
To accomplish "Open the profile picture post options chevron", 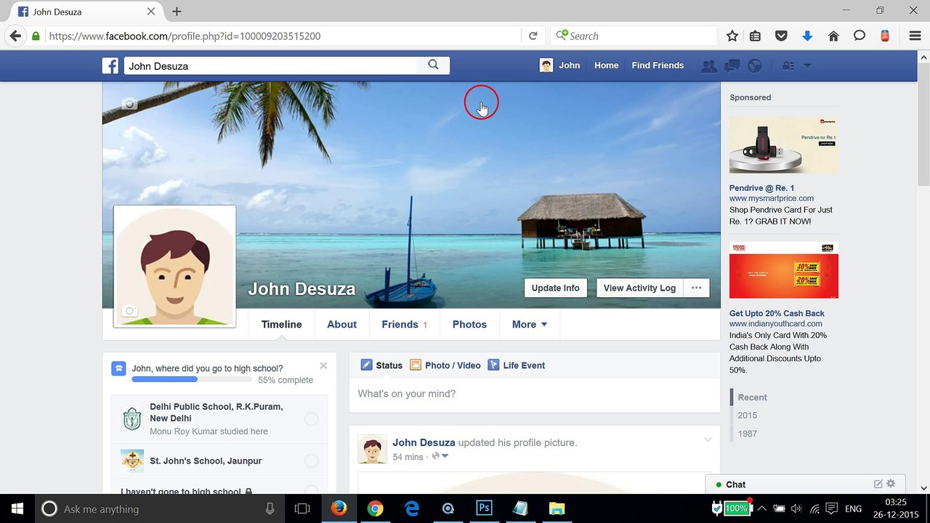I will click(708, 439).
